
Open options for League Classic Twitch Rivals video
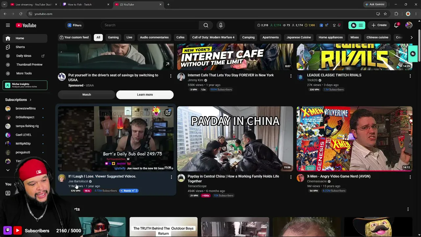410,76
